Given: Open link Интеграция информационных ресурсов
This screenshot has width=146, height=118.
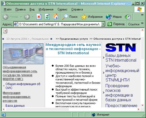Looking at the screenshot, I should click(x=16, y=97).
